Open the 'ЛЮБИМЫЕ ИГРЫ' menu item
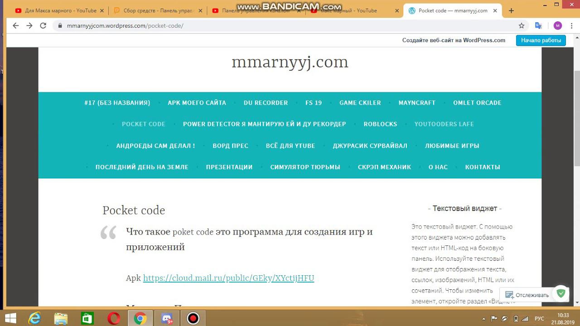Image resolution: width=580 pixels, height=326 pixels. (452, 146)
